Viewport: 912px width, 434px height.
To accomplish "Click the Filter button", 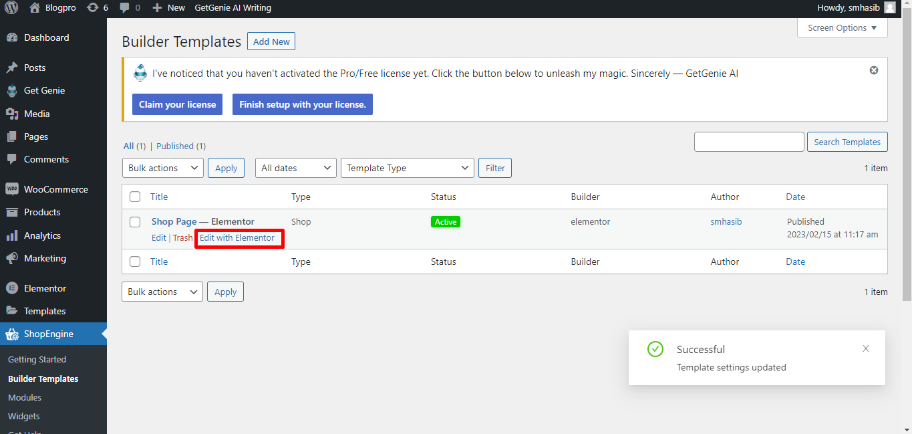I will 495,168.
